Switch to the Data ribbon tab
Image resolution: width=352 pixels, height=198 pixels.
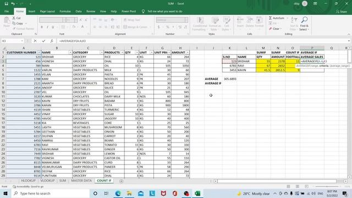tap(79, 11)
